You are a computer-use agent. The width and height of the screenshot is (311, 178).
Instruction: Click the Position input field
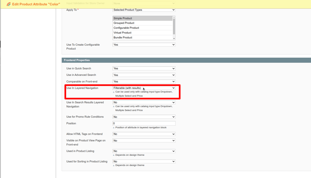[x=144, y=123]
